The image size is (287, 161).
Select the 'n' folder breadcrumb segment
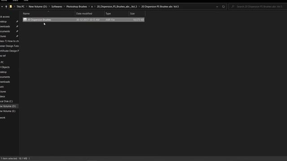(92, 7)
